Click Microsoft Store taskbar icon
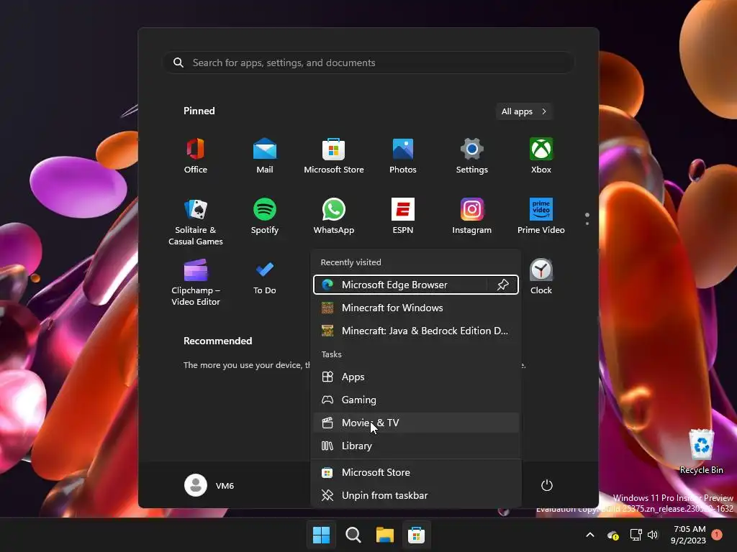Image resolution: width=737 pixels, height=552 pixels. click(416, 535)
